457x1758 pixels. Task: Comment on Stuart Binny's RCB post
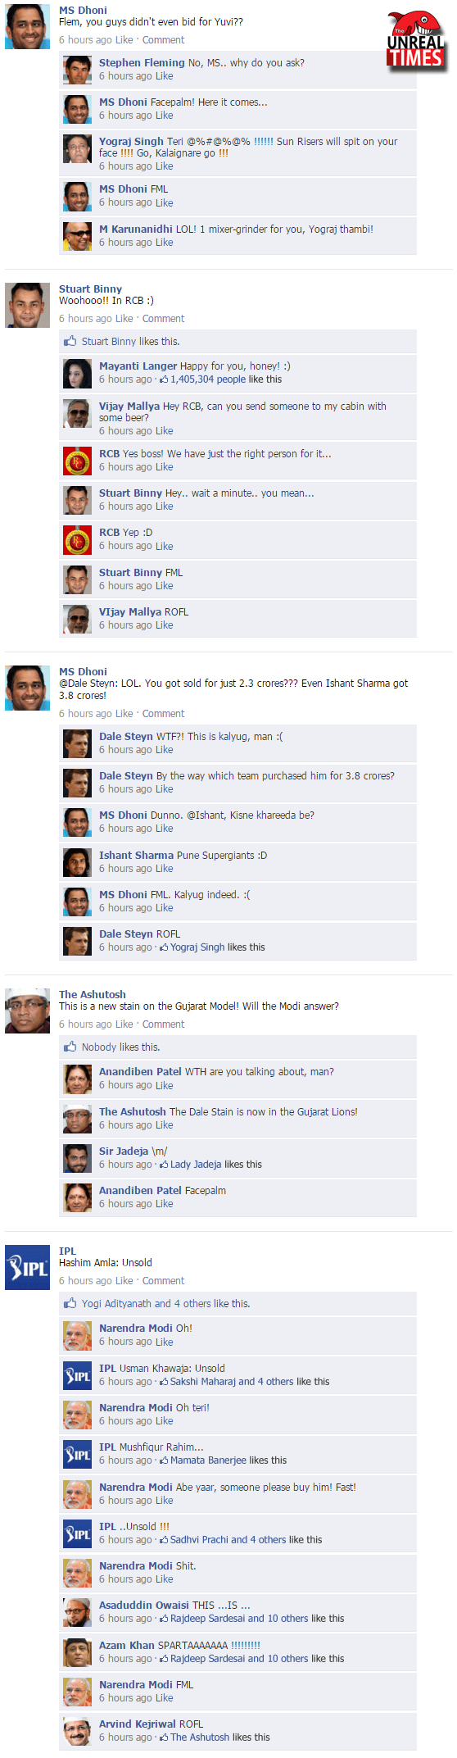click(x=164, y=319)
